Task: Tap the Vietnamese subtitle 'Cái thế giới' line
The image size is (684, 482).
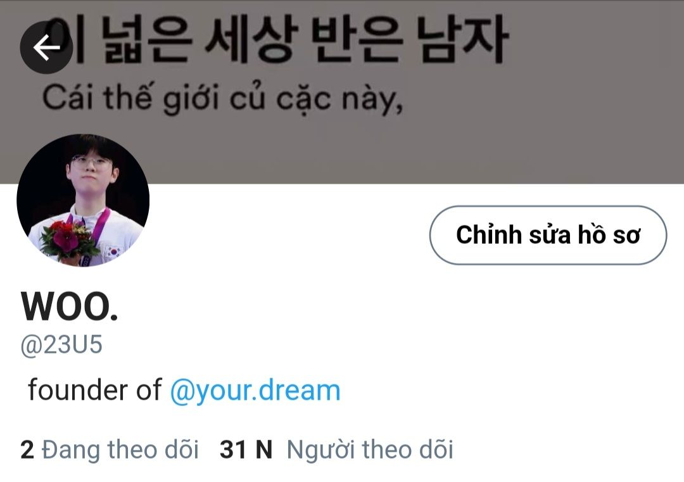Action: [222, 98]
